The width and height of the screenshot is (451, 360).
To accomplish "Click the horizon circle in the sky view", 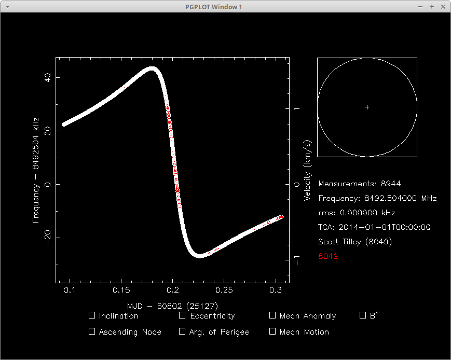I will click(367, 59).
